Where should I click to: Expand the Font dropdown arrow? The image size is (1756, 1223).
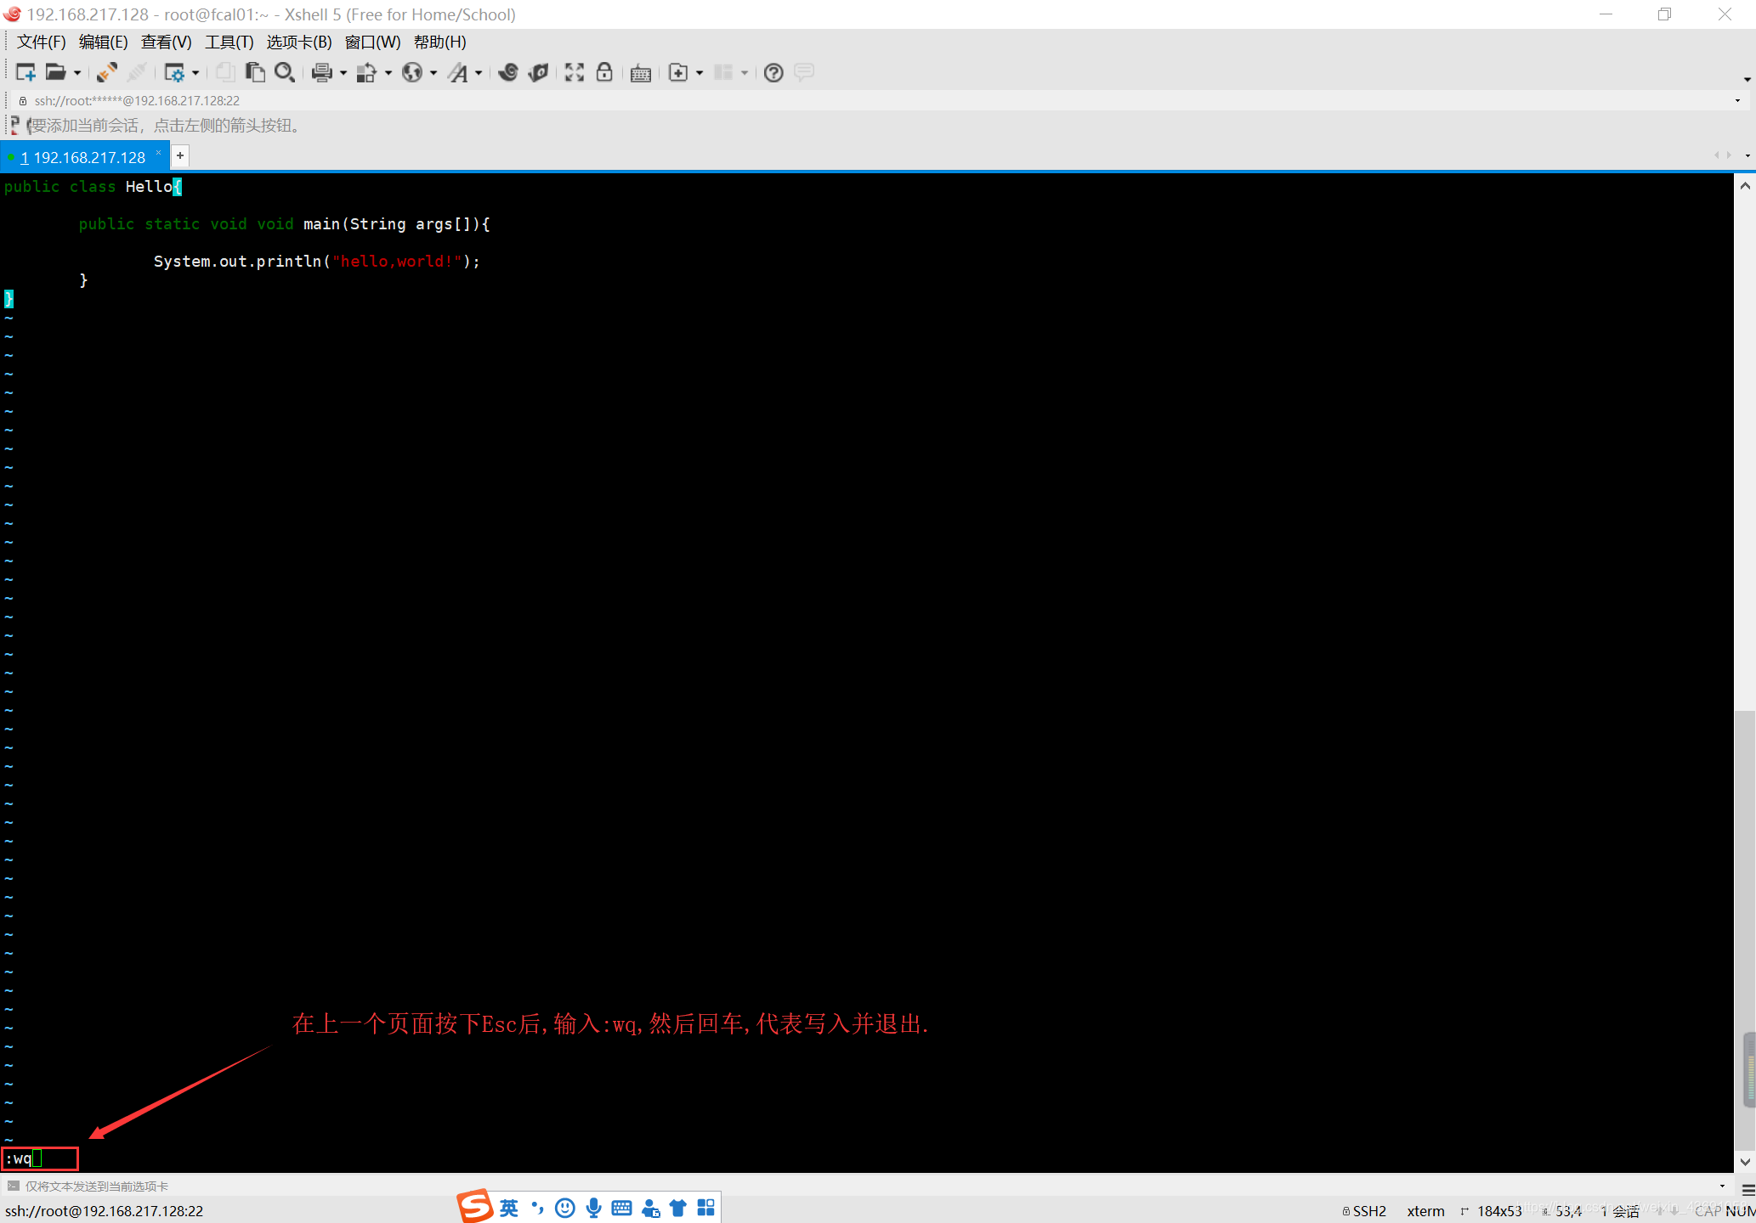[479, 73]
